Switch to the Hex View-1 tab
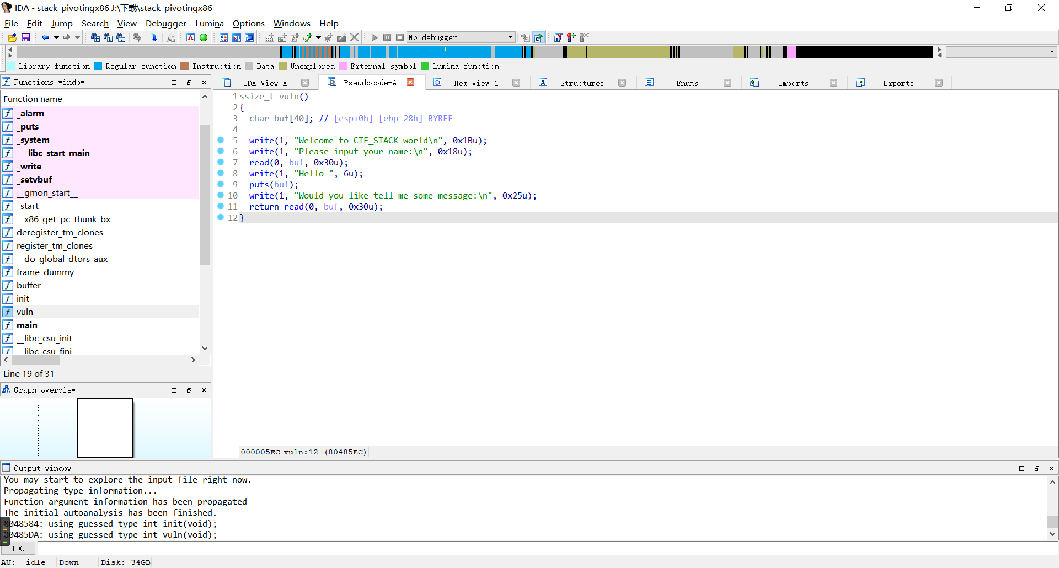Image resolution: width=1059 pixels, height=568 pixels. (x=475, y=83)
